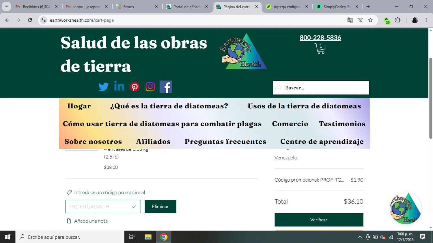Open the Google Translate page icon
The image size is (433, 243).
(350, 20)
